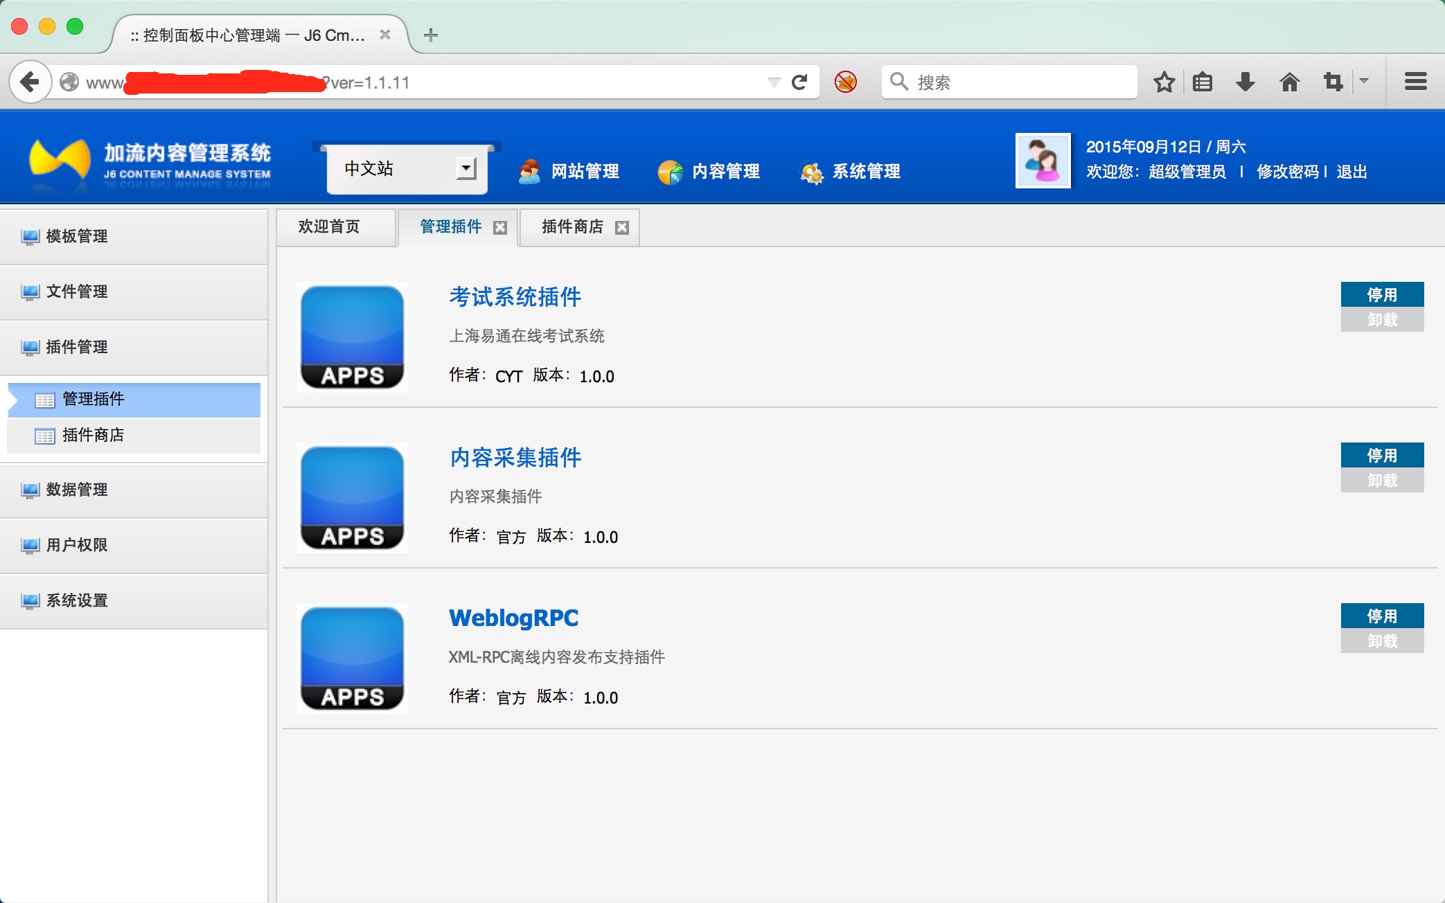Click the browser home icon
Screen dimensions: 1445x903
click(1288, 82)
